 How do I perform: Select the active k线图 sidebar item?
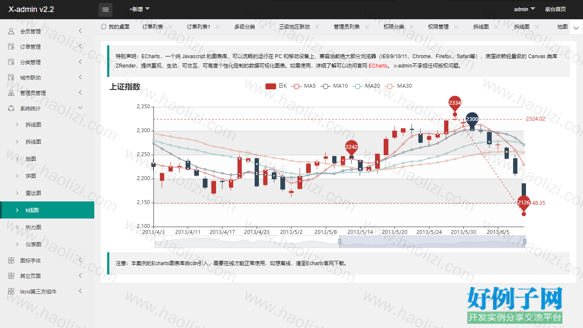pos(47,210)
